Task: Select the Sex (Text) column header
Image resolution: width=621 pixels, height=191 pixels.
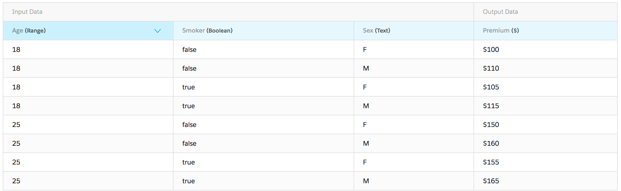Action: coord(414,31)
